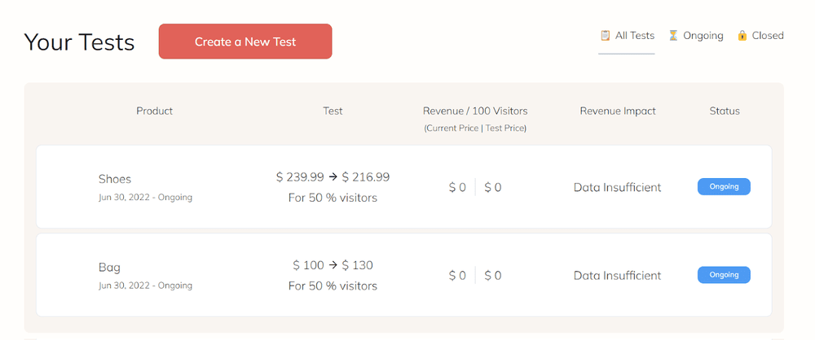Click the Revenue Impact column header

point(618,111)
